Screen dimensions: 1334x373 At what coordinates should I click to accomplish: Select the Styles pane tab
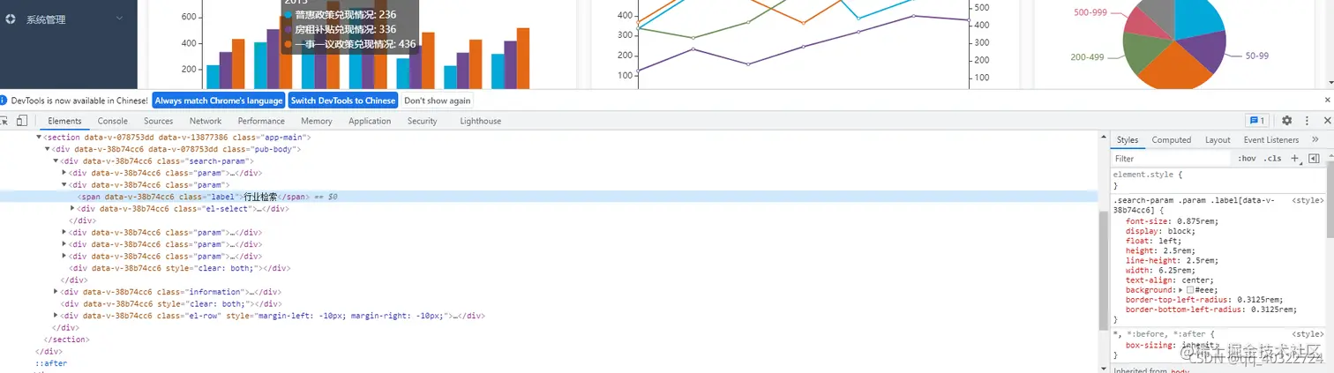(x=1128, y=140)
